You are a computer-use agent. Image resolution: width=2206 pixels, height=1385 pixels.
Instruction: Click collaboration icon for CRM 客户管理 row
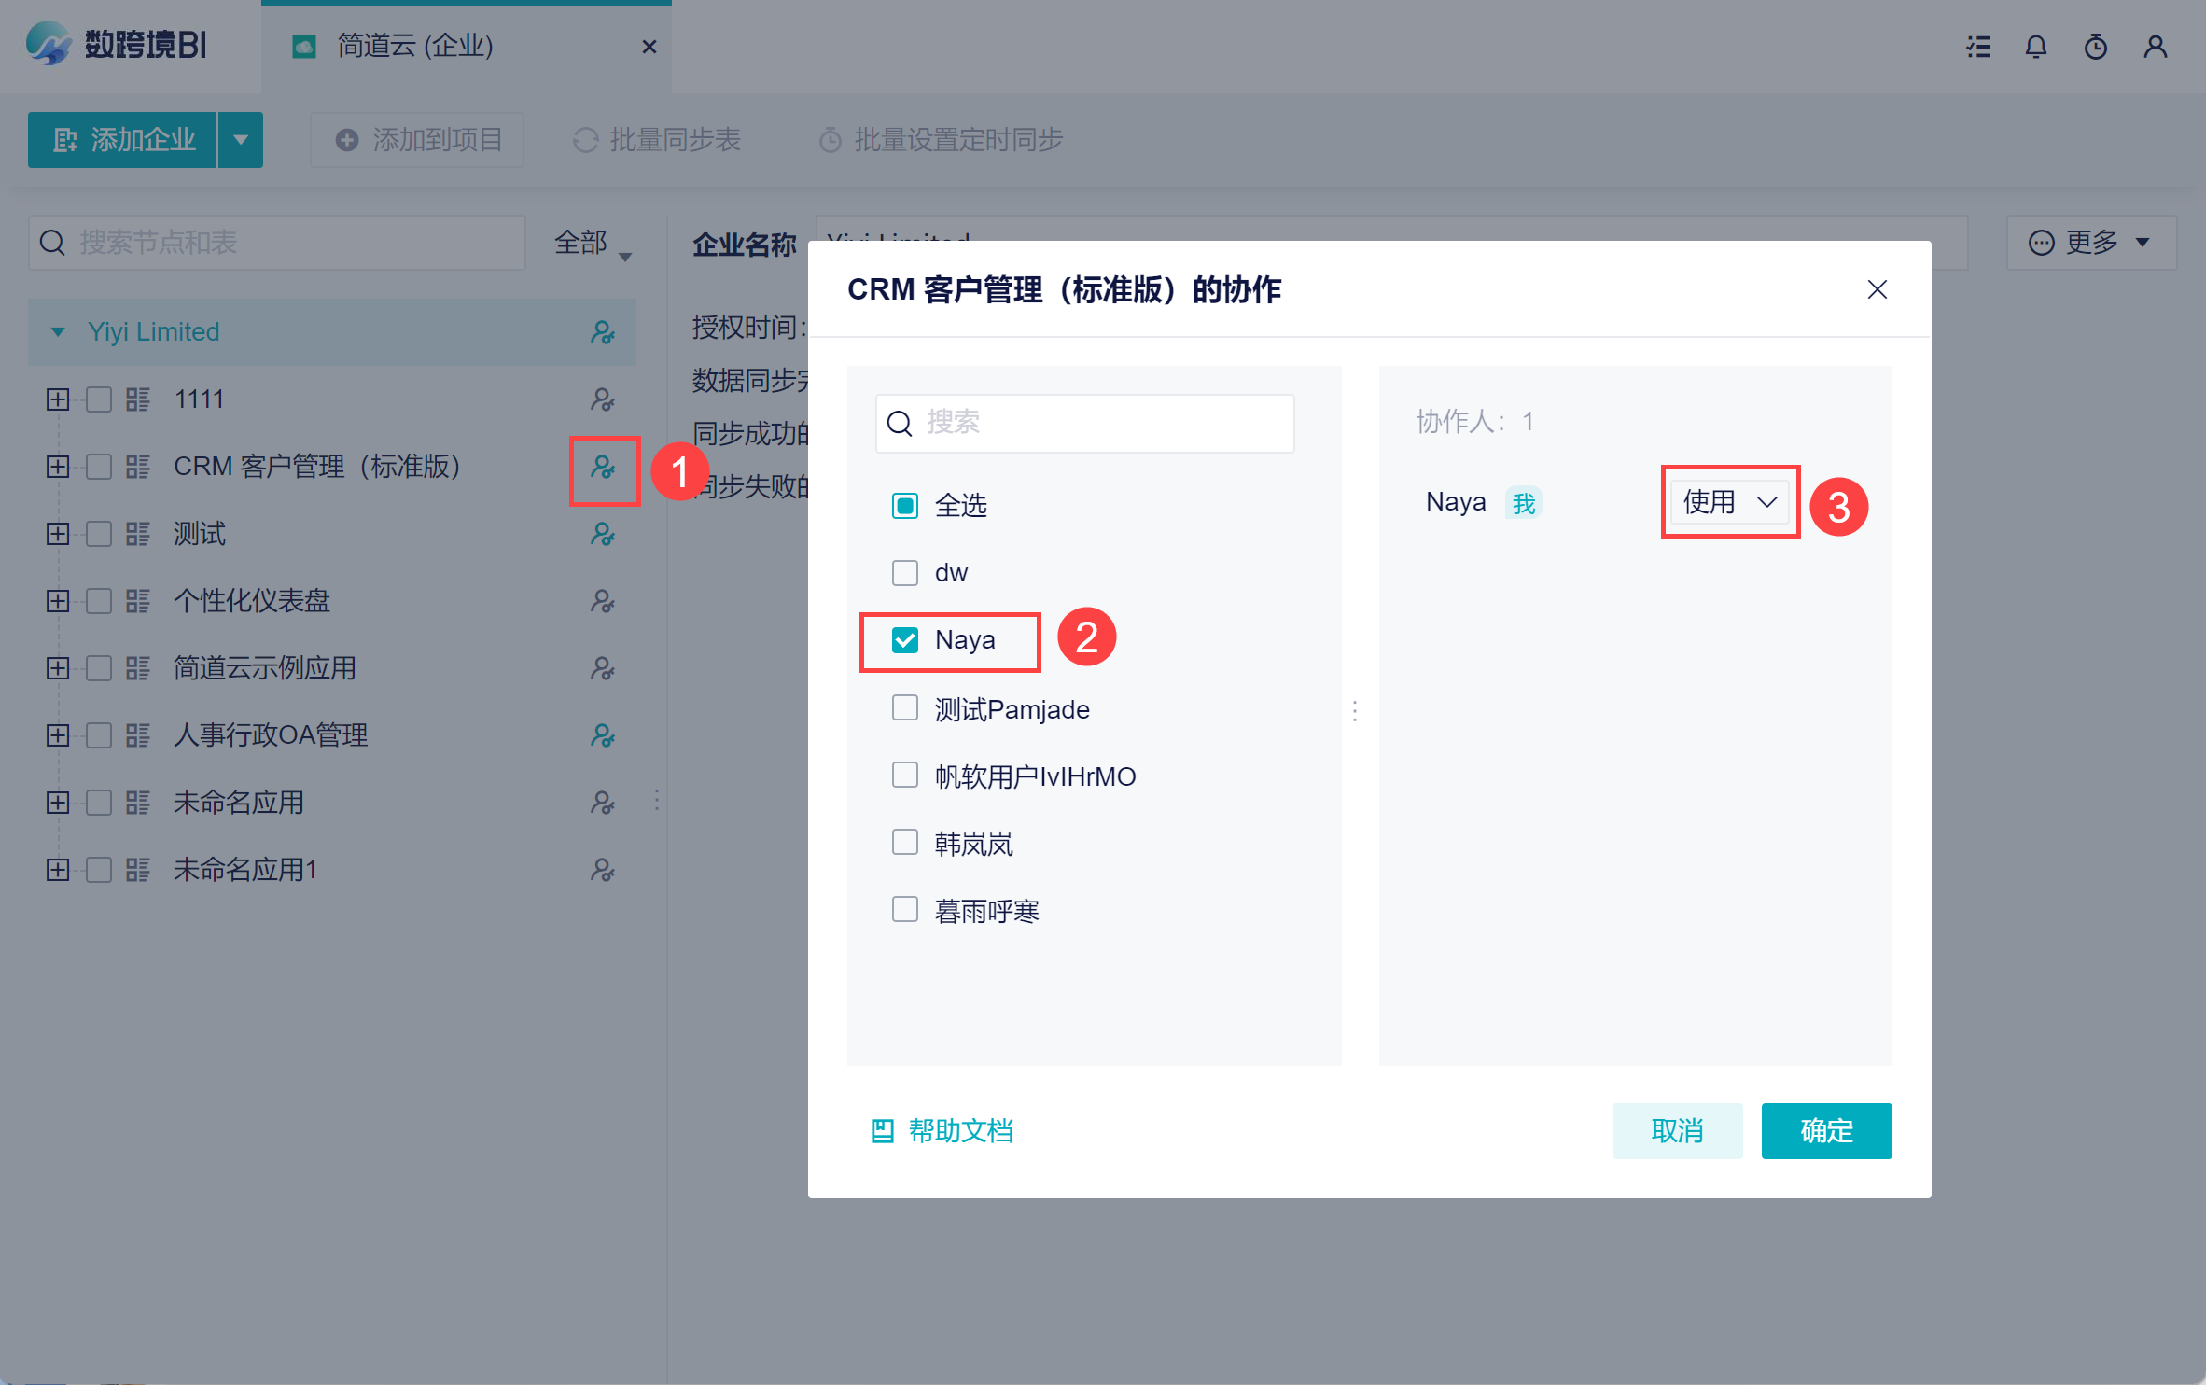tap(603, 467)
